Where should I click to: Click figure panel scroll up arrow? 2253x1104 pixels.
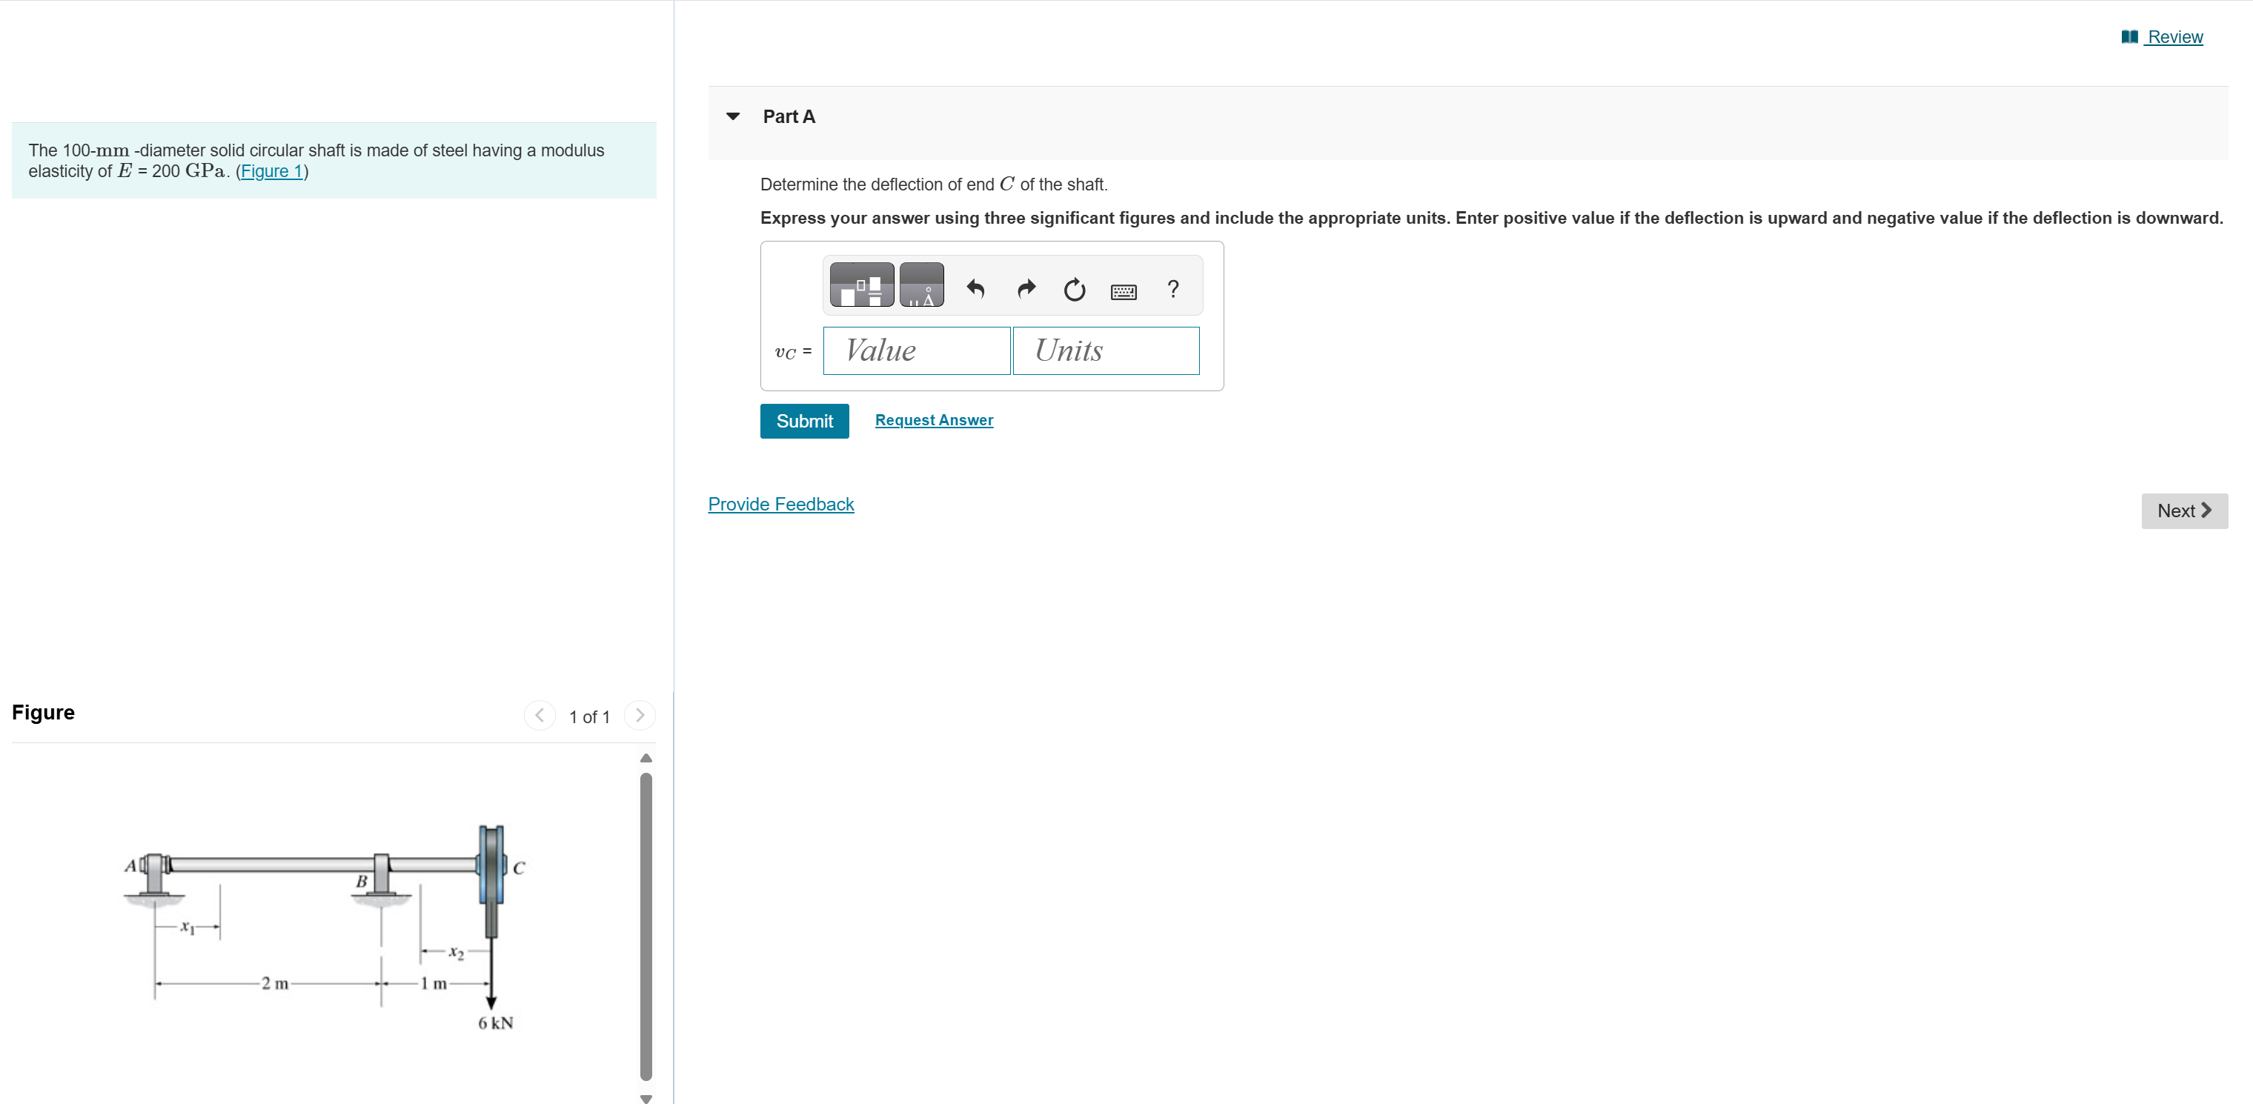click(x=646, y=758)
